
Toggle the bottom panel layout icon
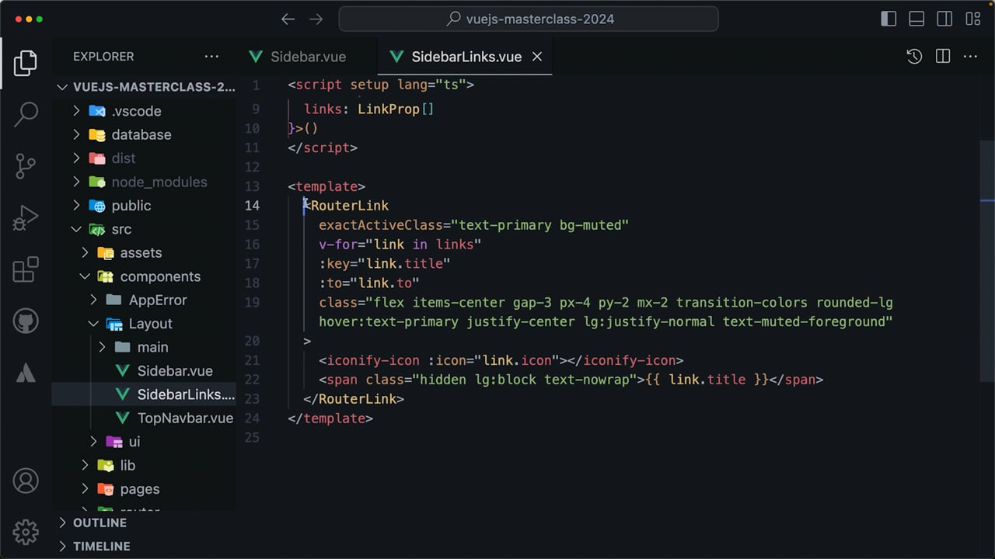pos(916,19)
